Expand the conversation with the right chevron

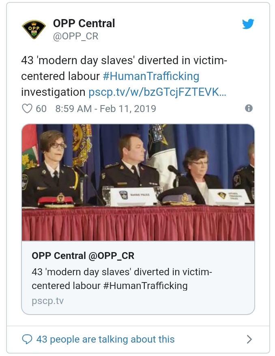(249, 339)
